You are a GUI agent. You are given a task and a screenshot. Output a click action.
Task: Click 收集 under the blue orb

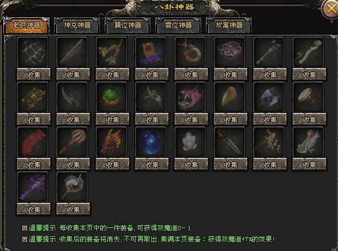[x=152, y=165]
